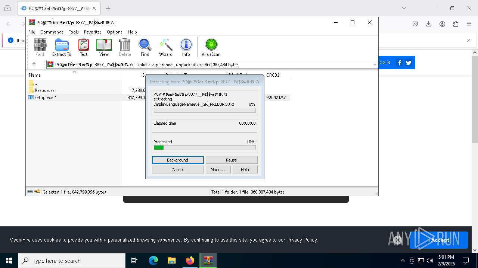Click the Delete toolbar icon

coord(125,47)
